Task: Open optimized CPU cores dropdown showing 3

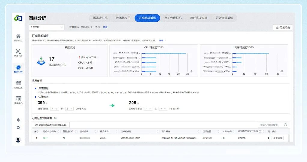Action: coord(148,109)
